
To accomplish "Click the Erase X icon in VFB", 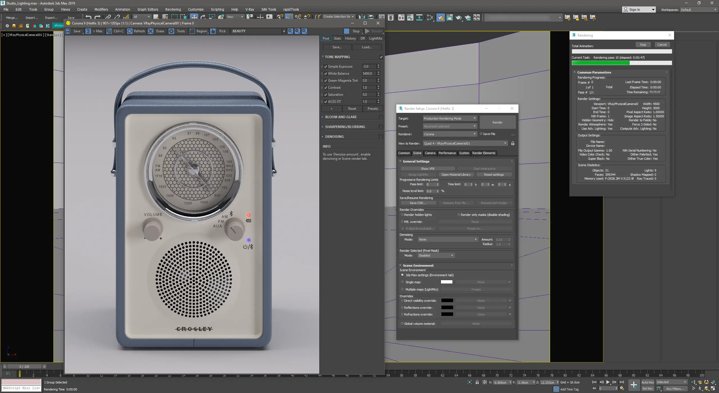I will click(151, 31).
